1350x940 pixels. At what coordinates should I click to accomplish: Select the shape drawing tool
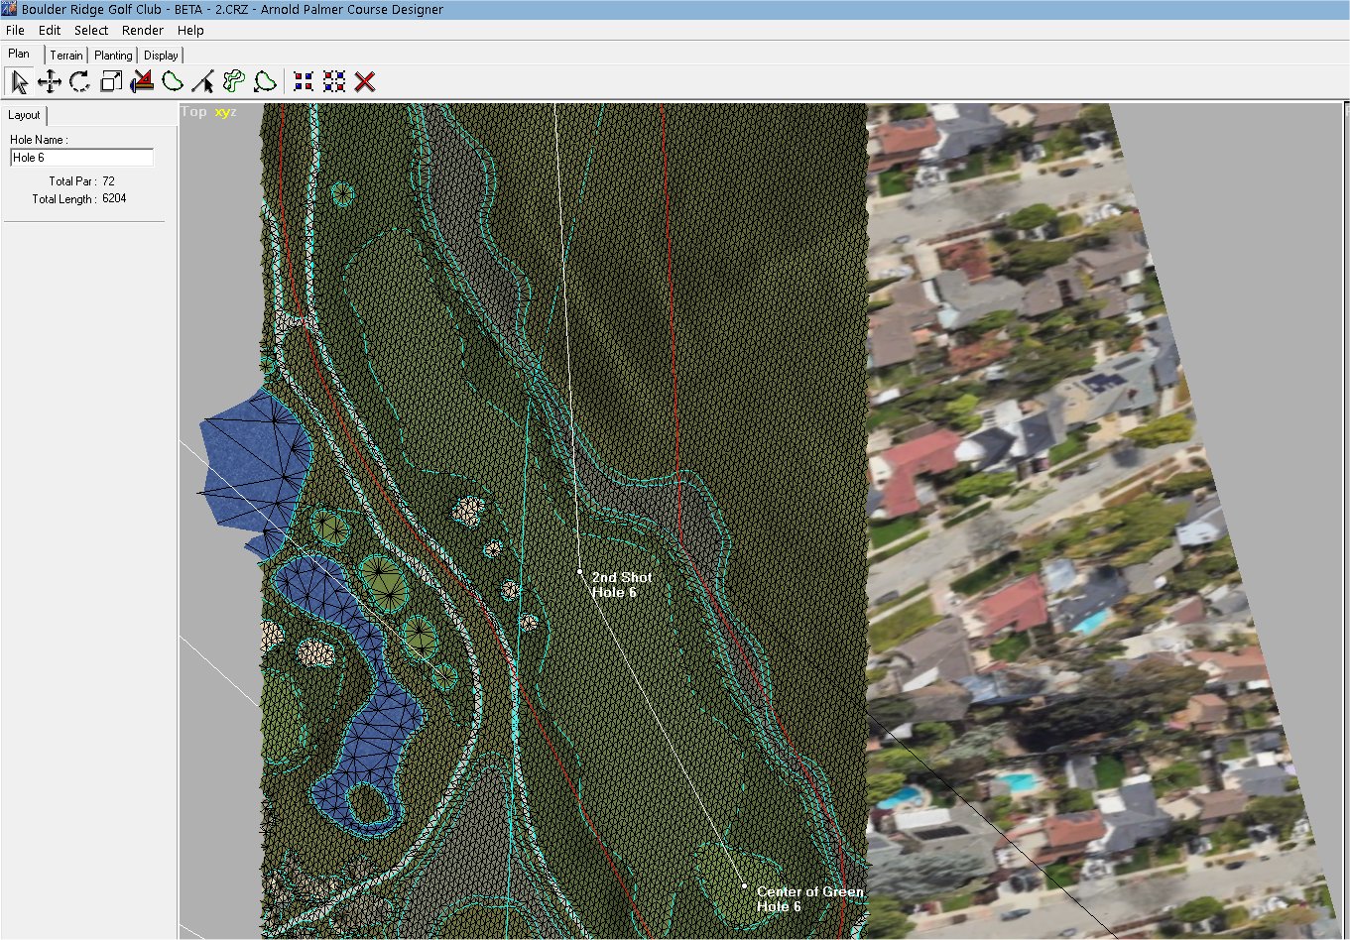click(x=172, y=81)
